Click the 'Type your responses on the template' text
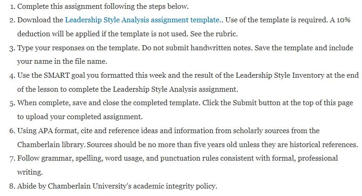 click(78, 47)
